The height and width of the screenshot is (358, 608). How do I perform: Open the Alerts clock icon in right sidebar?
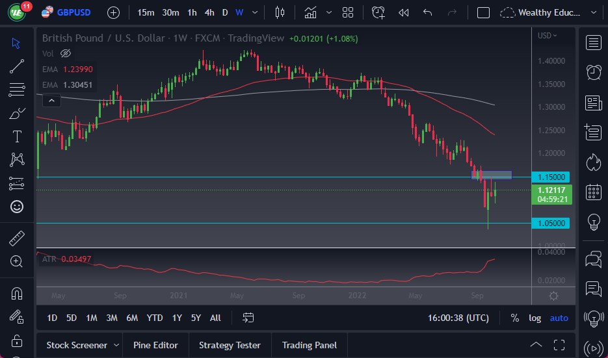pos(593,72)
